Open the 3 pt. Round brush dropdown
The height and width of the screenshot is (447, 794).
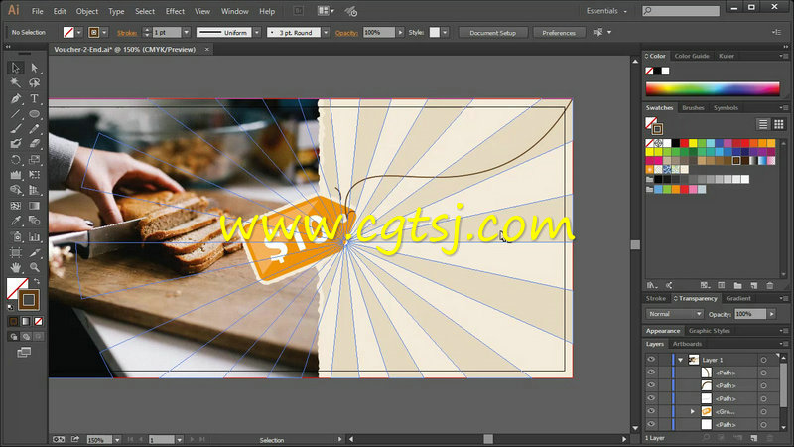tap(326, 33)
